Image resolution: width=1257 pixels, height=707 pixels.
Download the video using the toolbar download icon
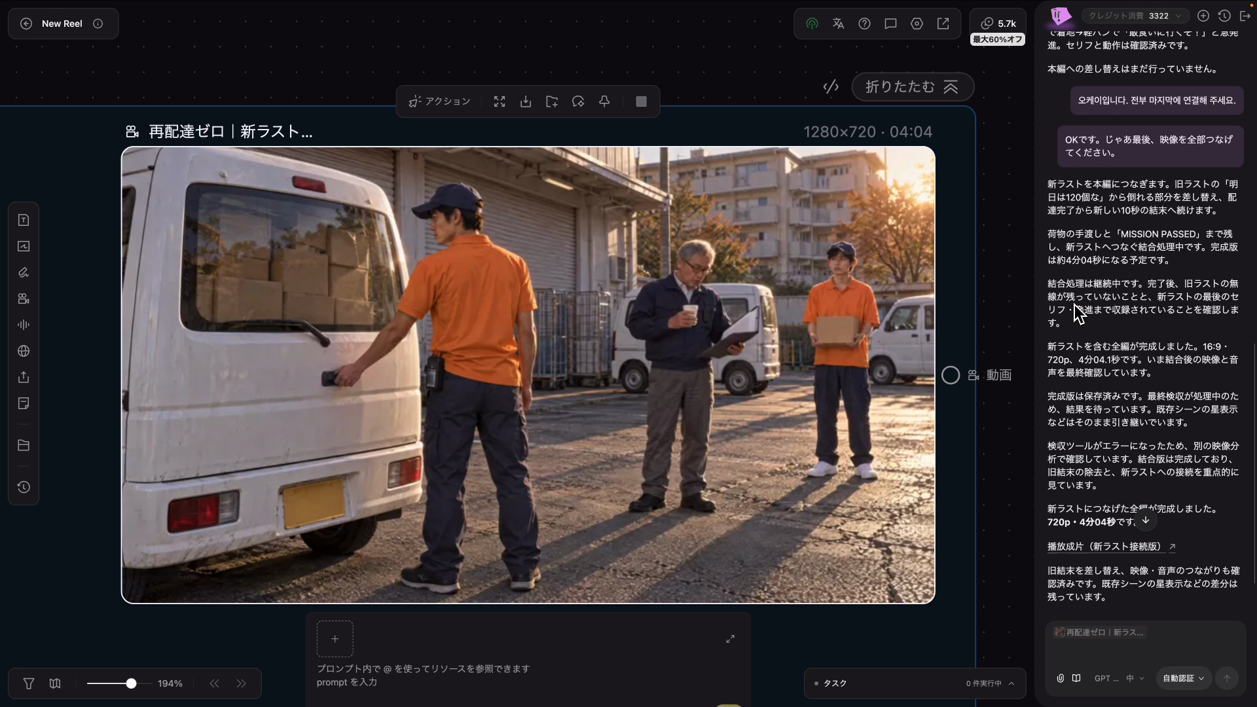pos(526,101)
